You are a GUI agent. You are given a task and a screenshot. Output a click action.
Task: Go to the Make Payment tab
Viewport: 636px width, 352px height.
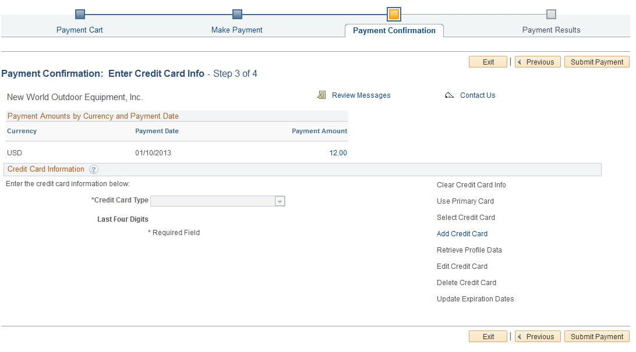tap(236, 30)
